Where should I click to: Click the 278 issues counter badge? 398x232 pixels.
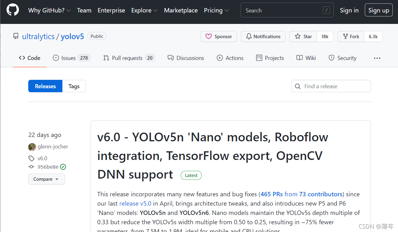point(84,58)
